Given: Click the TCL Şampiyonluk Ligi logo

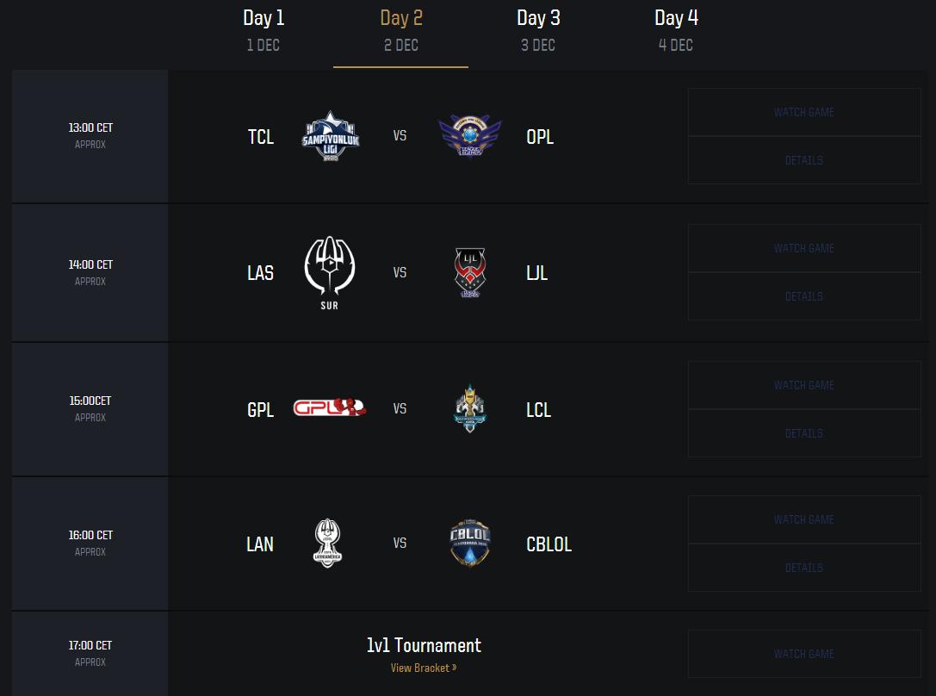Looking at the screenshot, I should (x=331, y=136).
